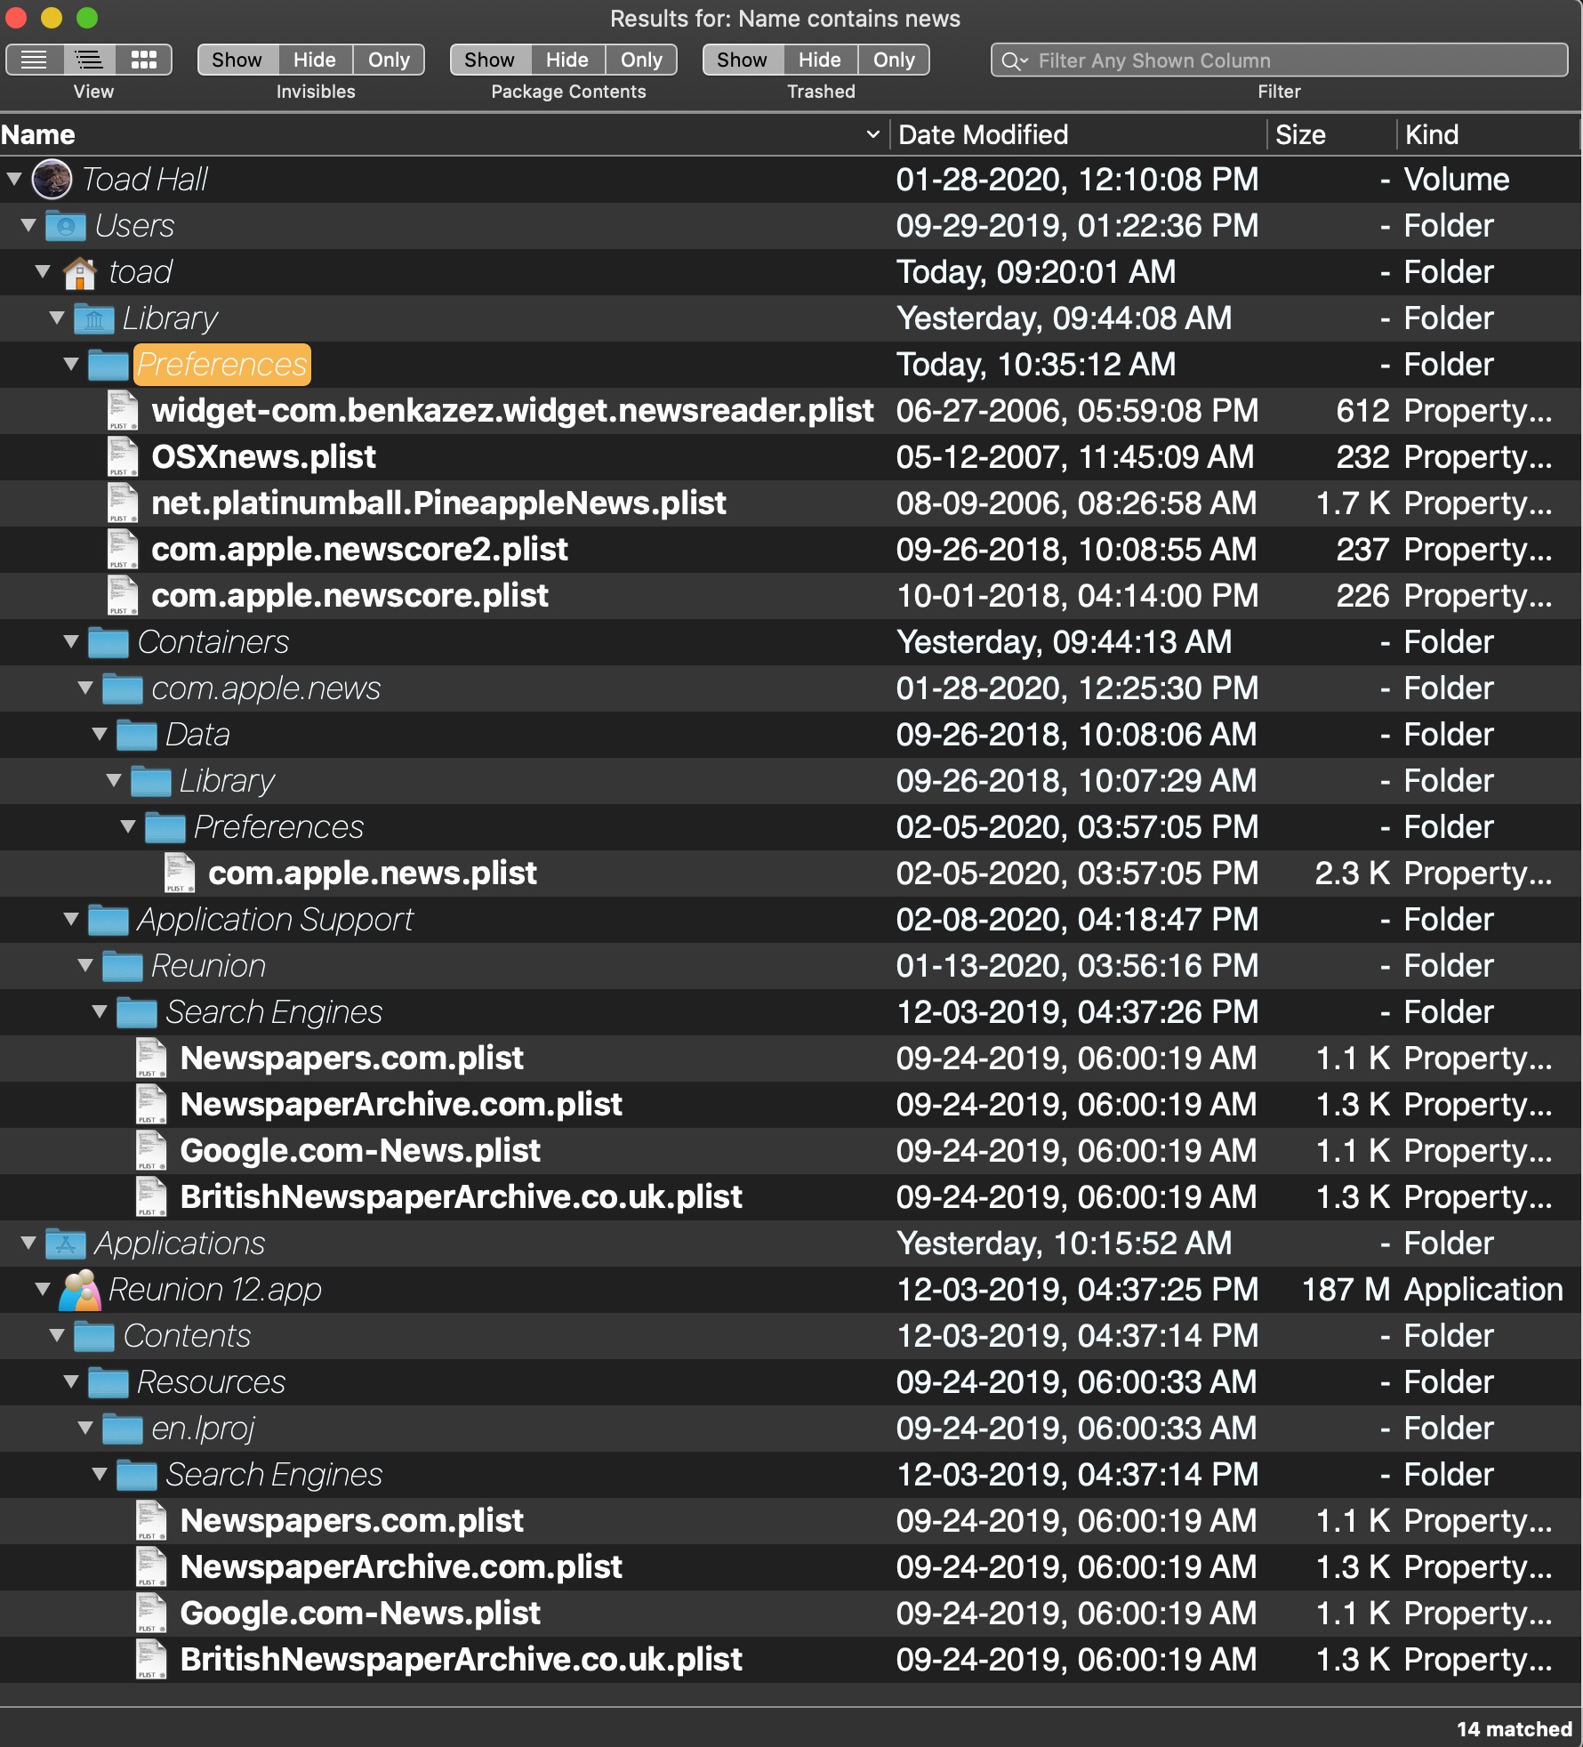Click the com.apple.news.plist file icon
The height and width of the screenshot is (1747, 1583).
(x=180, y=873)
